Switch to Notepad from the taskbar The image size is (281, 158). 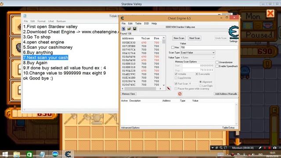[x=42, y=154]
